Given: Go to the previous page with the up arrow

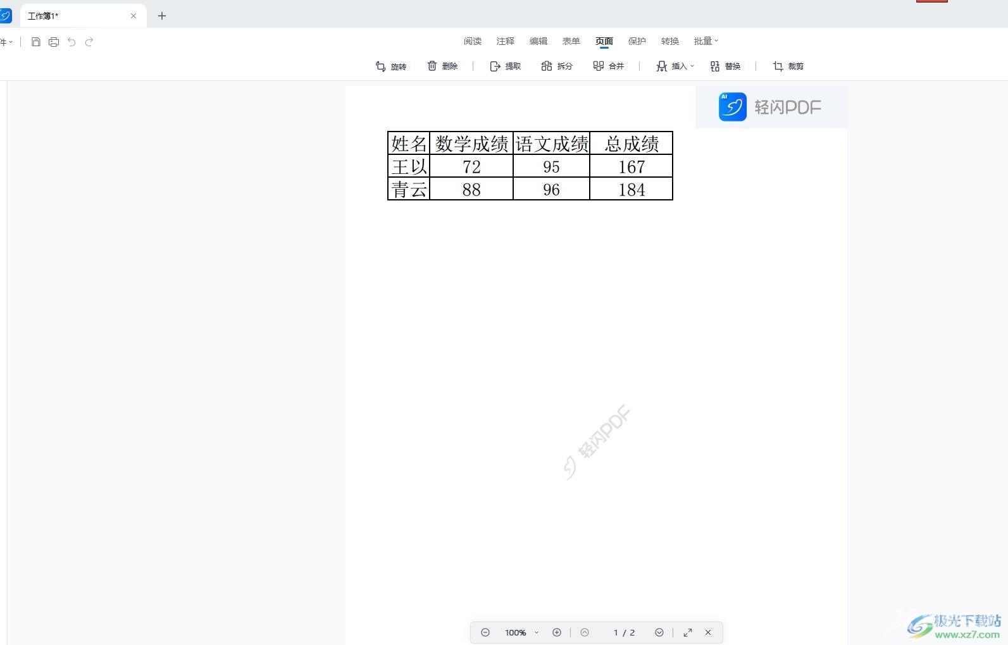Looking at the screenshot, I should click(x=585, y=632).
